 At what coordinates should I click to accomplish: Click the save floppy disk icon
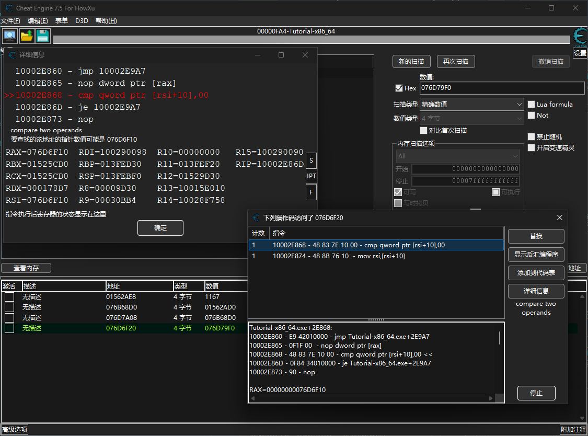42,36
